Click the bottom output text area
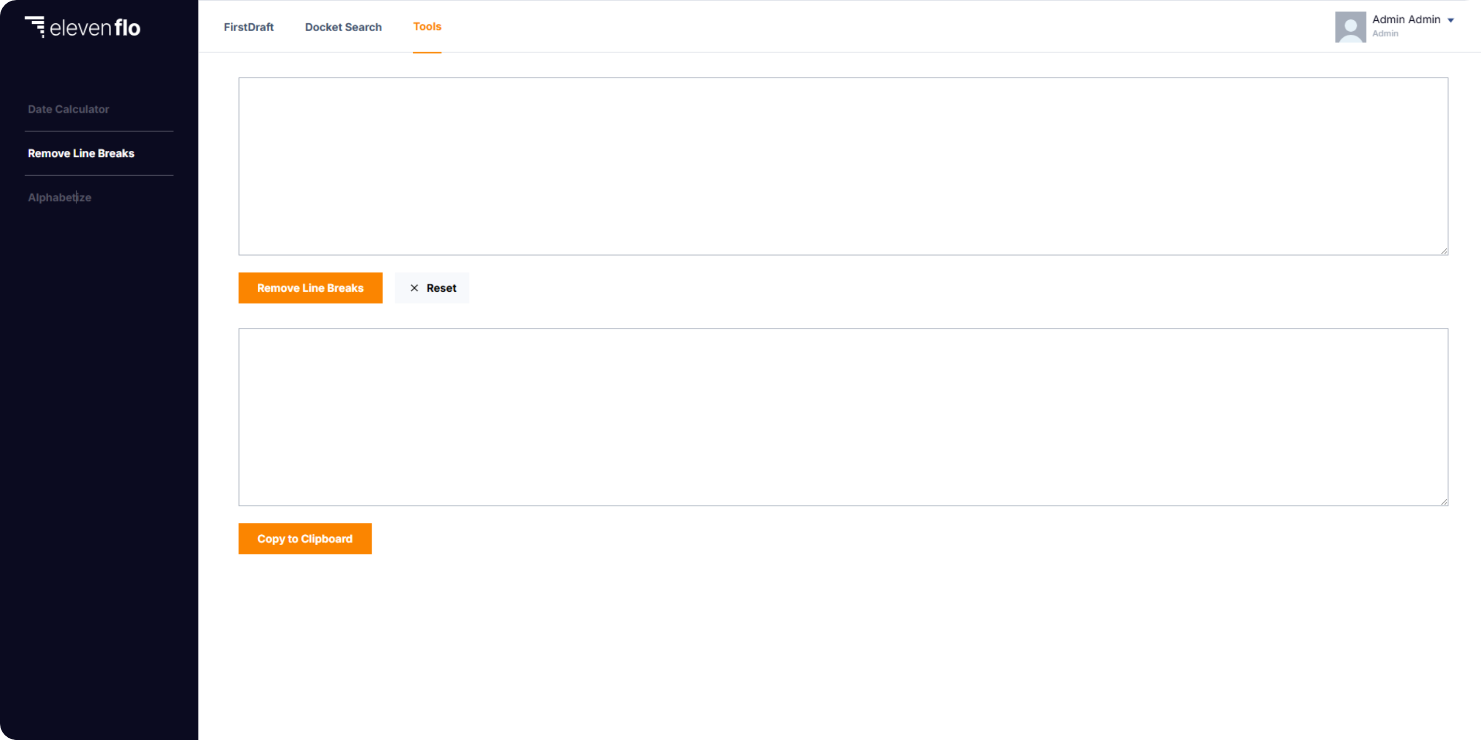This screenshot has width=1482, height=741. point(843,417)
